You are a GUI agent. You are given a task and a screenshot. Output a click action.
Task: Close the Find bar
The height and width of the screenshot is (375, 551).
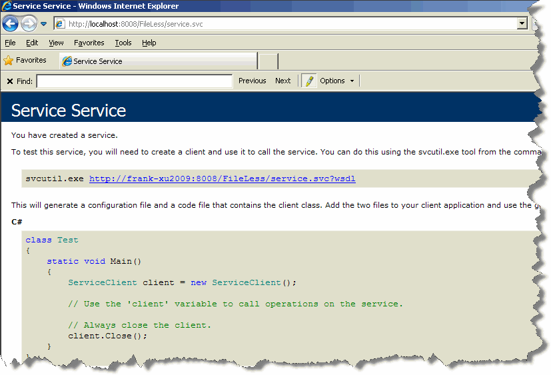point(10,81)
